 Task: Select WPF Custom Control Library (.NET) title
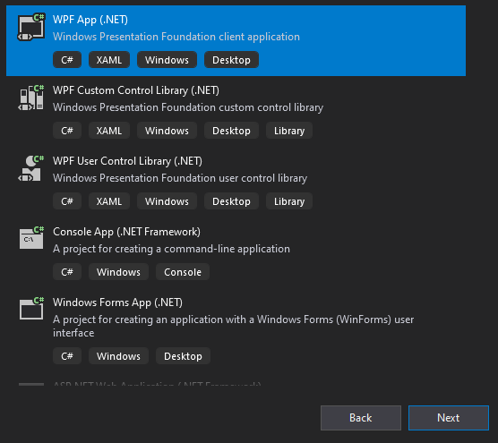point(136,90)
